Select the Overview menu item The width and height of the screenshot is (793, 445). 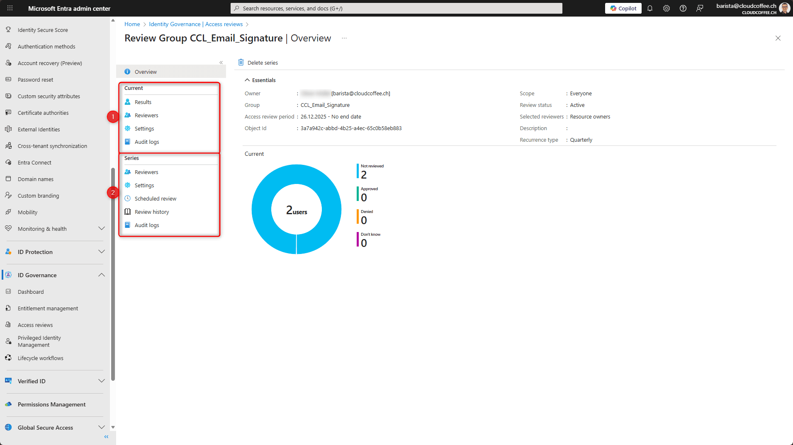coord(146,72)
